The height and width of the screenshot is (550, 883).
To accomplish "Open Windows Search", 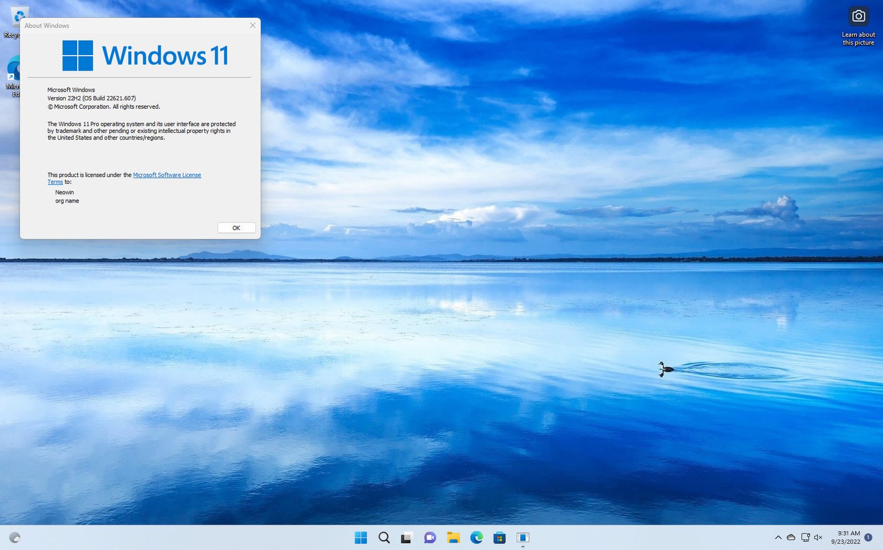I will coord(384,537).
